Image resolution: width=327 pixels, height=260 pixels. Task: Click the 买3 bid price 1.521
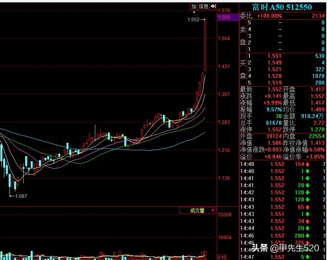[x=274, y=69]
